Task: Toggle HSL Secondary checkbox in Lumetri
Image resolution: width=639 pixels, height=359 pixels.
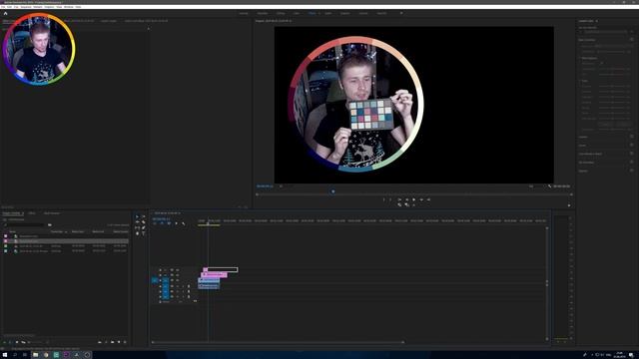Action: (x=632, y=163)
